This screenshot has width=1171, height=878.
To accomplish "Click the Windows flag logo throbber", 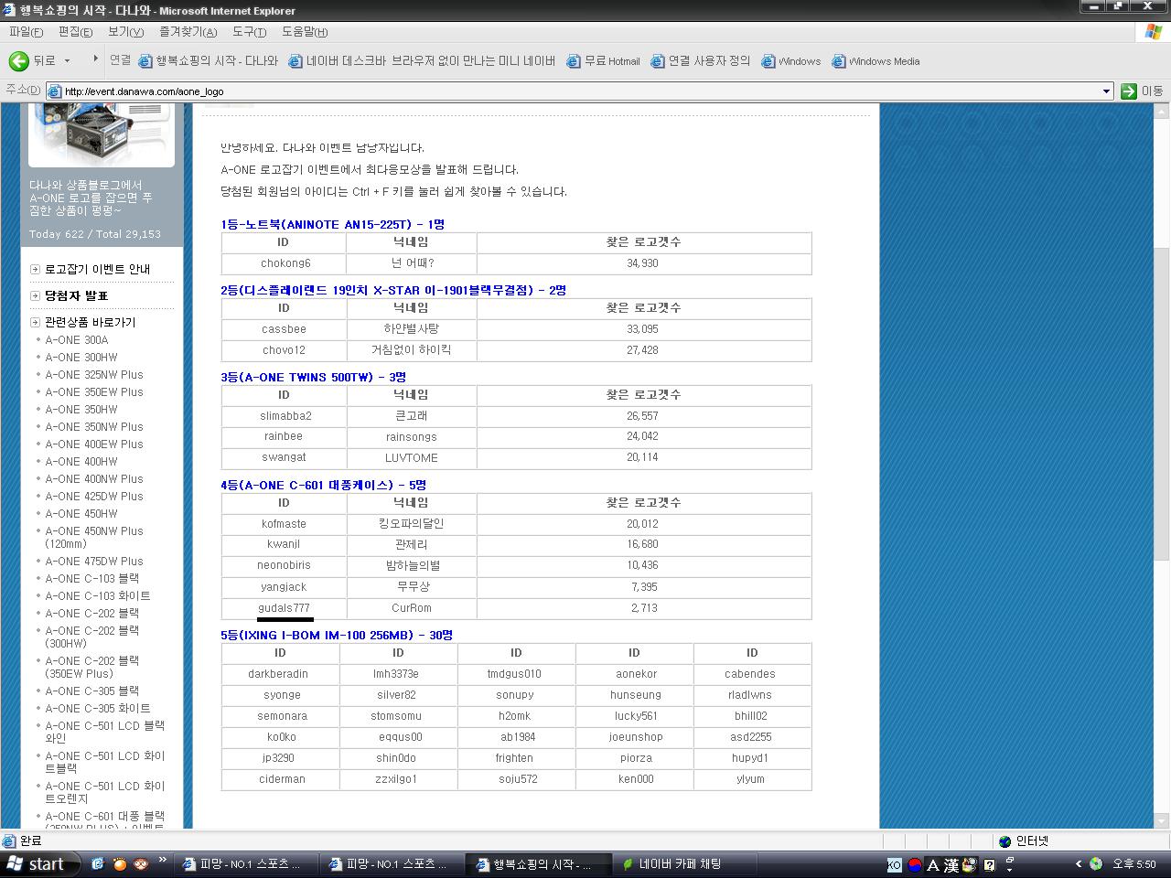I will click(x=1154, y=32).
